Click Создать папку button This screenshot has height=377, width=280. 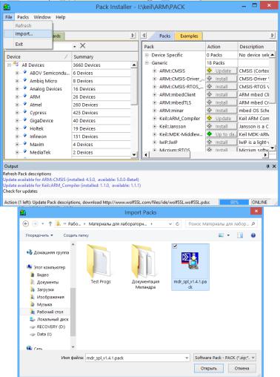76,235
